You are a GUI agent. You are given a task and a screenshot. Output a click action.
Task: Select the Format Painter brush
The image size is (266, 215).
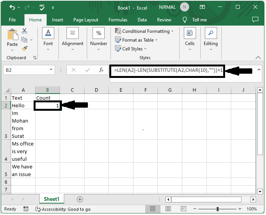24,48
